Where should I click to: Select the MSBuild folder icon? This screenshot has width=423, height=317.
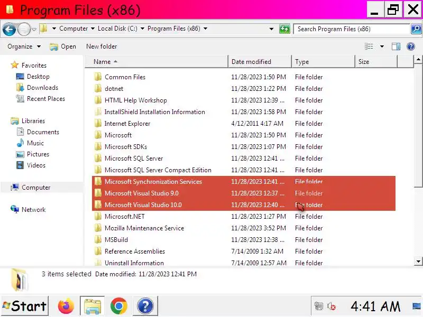click(98, 239)
